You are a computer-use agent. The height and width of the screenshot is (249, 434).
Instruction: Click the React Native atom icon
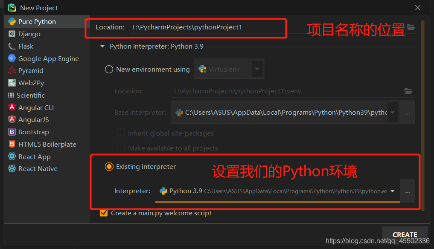click(12, 168)
